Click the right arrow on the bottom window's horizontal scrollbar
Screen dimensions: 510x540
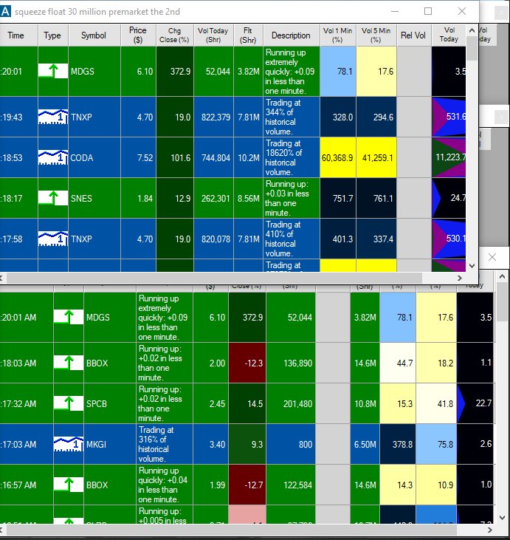[x=490, y=530]
